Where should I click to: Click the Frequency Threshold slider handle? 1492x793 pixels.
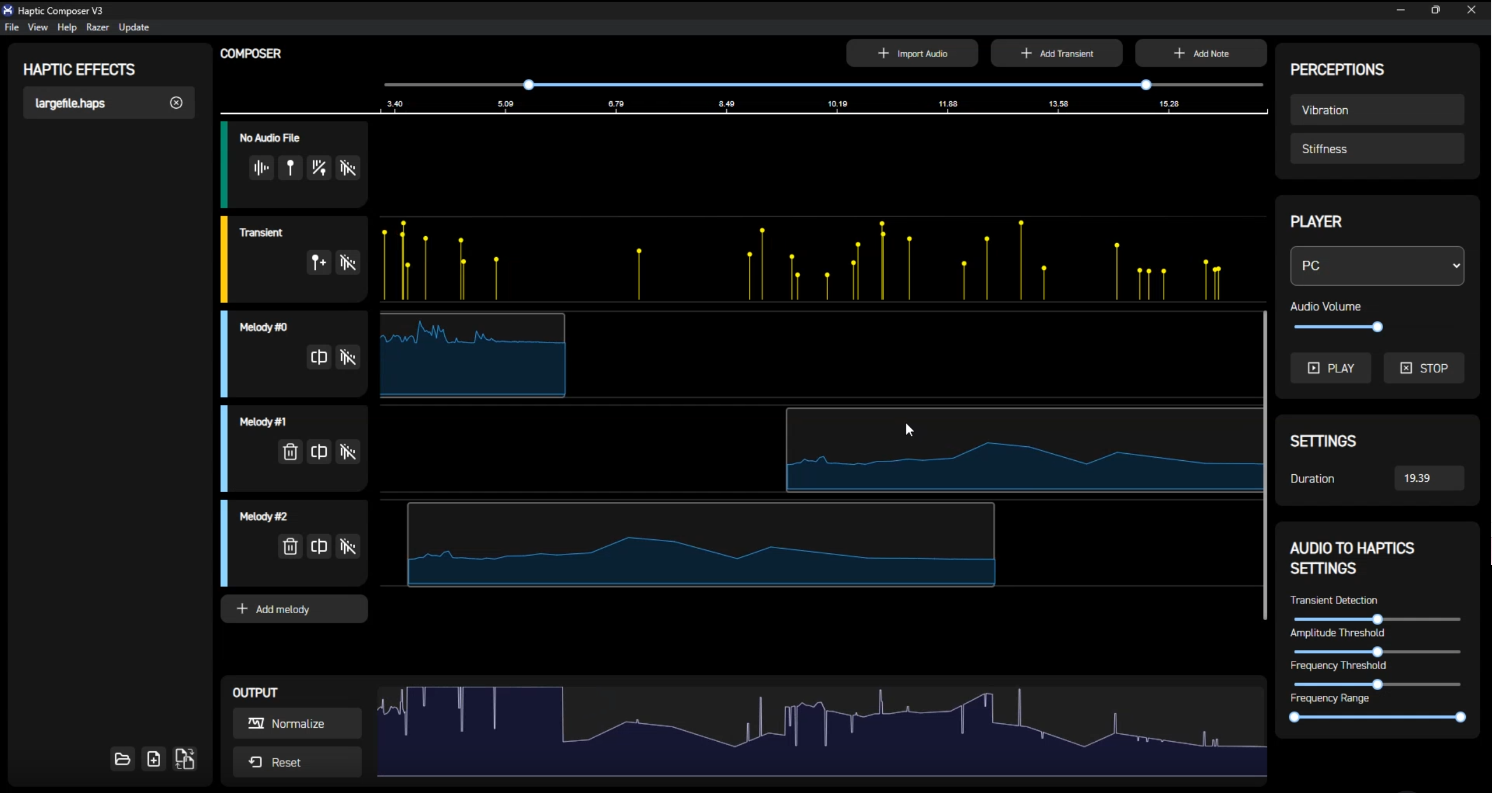[1377, 684]
